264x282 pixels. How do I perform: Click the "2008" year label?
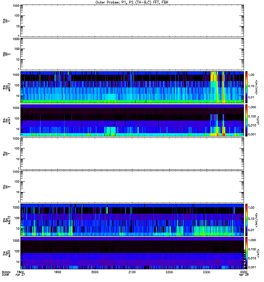coord(5,275)
